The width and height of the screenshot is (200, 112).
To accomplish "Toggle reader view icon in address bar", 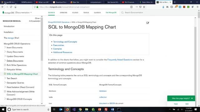I will tap(131, 7).
